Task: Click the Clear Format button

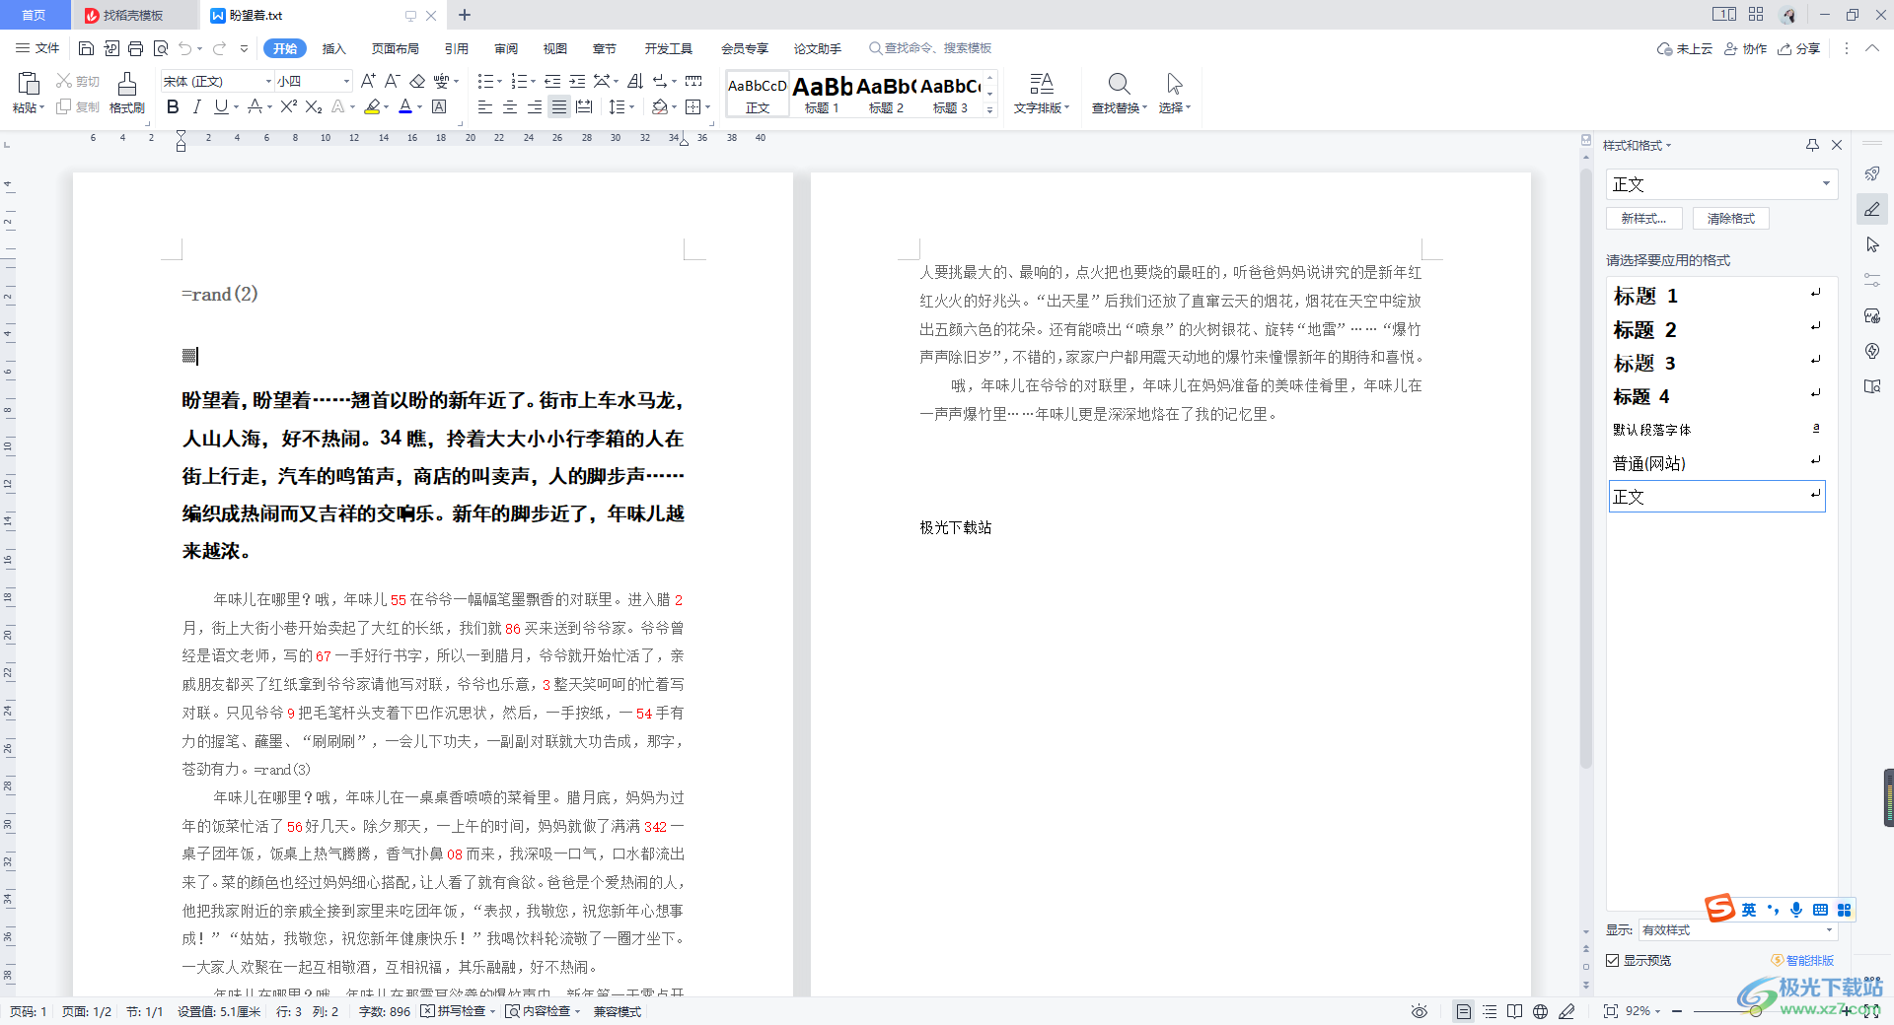Action: 1731,218
